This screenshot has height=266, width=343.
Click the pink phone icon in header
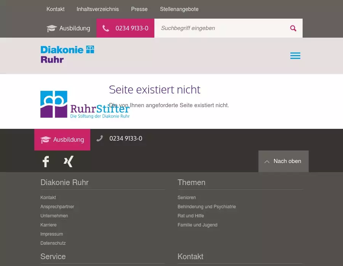click(106, 28)
